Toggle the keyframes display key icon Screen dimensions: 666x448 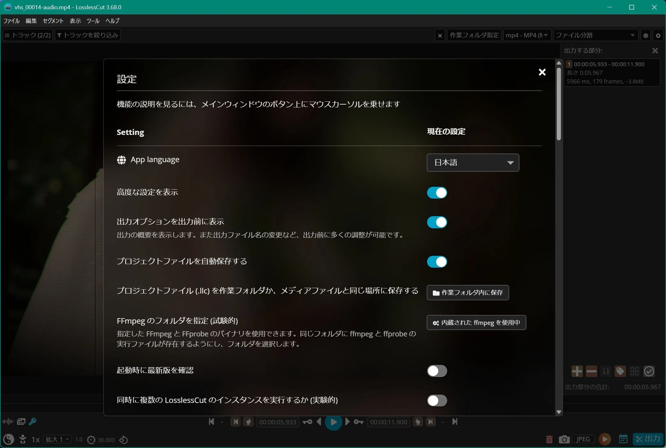(x=33, y=421)
